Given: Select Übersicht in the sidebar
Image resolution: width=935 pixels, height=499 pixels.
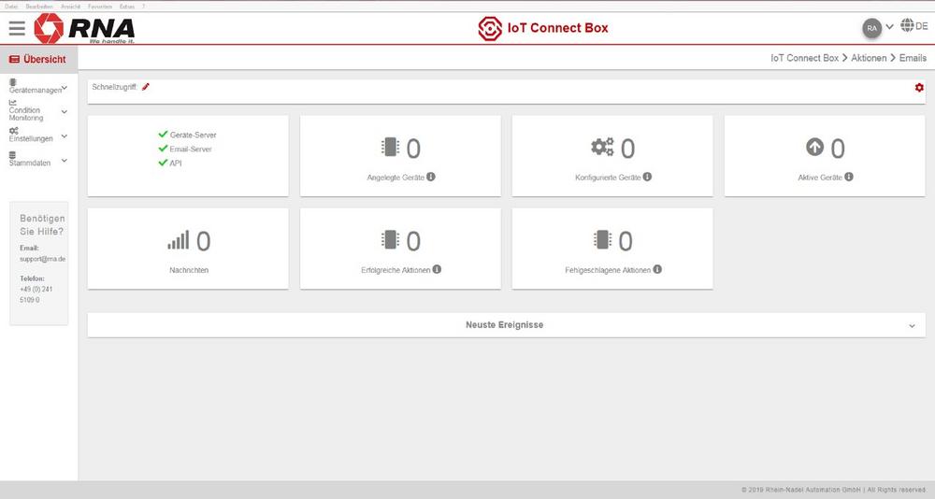Looking at the screenshot, I should point(38,59).
